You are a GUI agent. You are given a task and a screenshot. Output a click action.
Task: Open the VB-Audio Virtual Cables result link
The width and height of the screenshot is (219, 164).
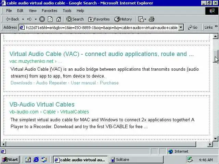coord(42,105)
